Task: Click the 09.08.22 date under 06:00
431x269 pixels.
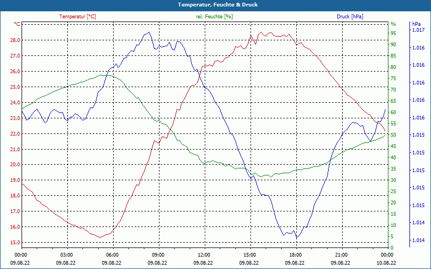Action: click(x=112, y=263)
